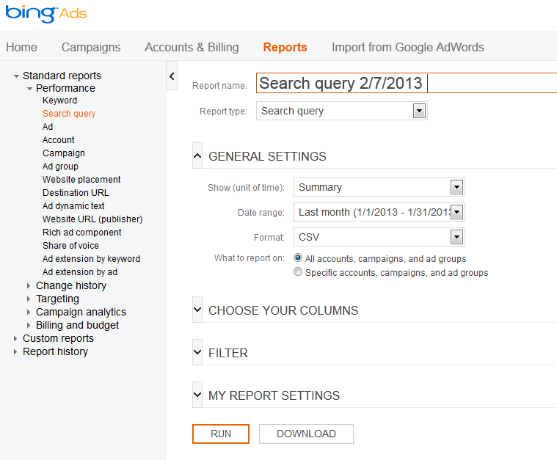Select the Search query report
Screen dimensions: 557x460
coord(69,114)
